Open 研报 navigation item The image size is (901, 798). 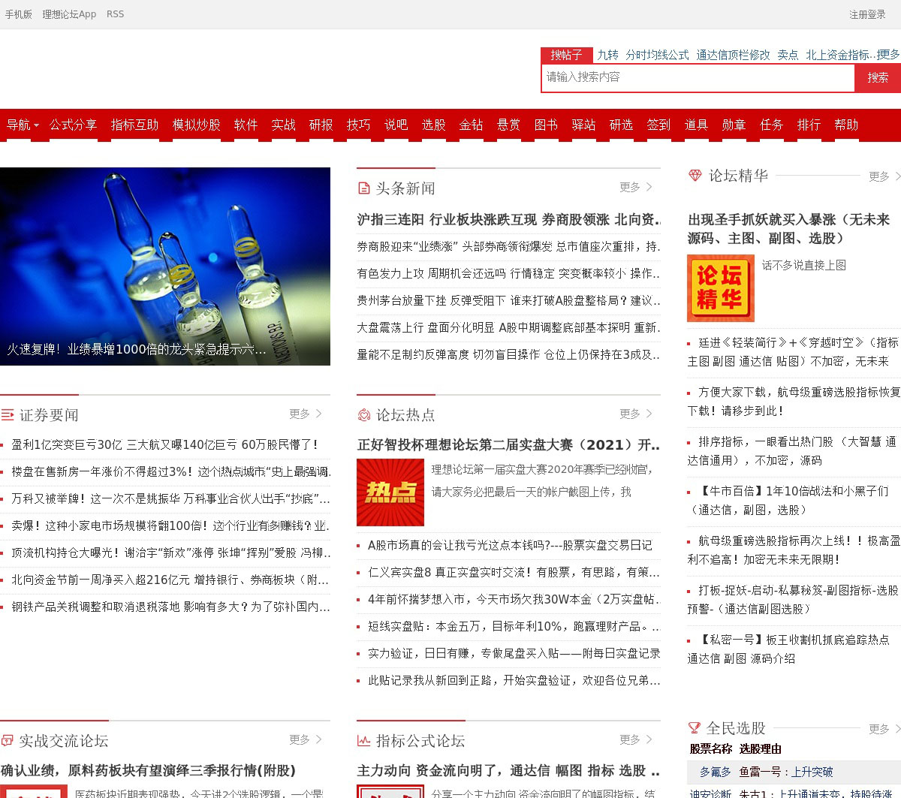point(321,125)
